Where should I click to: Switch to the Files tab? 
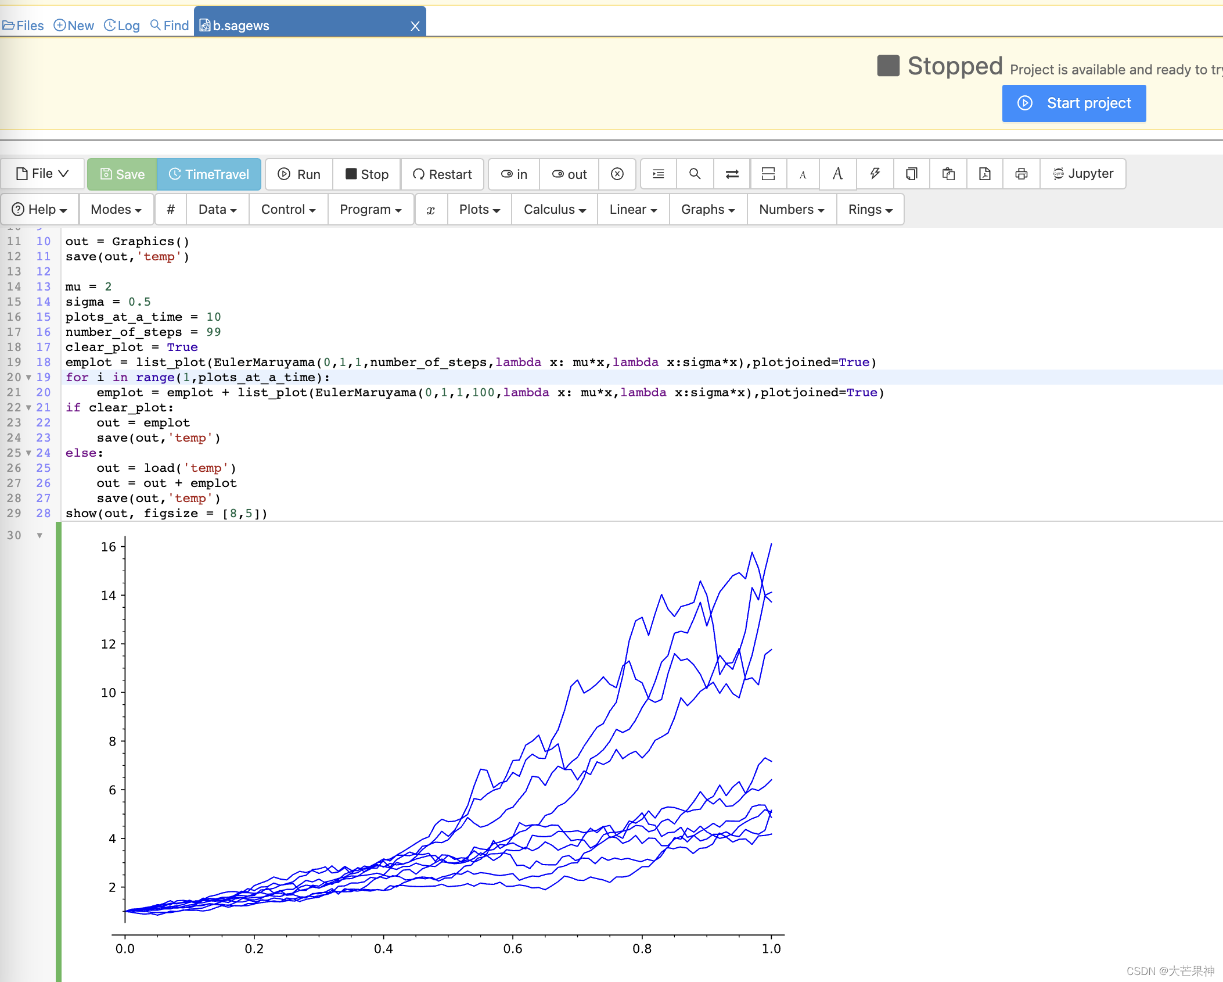click(23, 26)
